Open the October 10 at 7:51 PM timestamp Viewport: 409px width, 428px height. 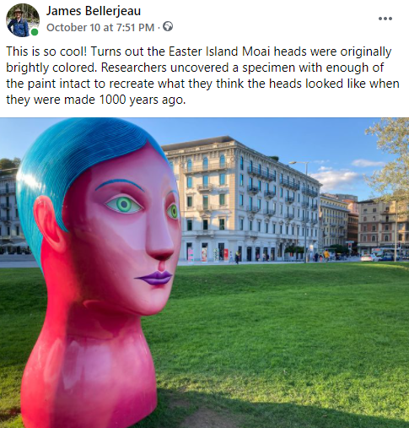click(100, 28)
